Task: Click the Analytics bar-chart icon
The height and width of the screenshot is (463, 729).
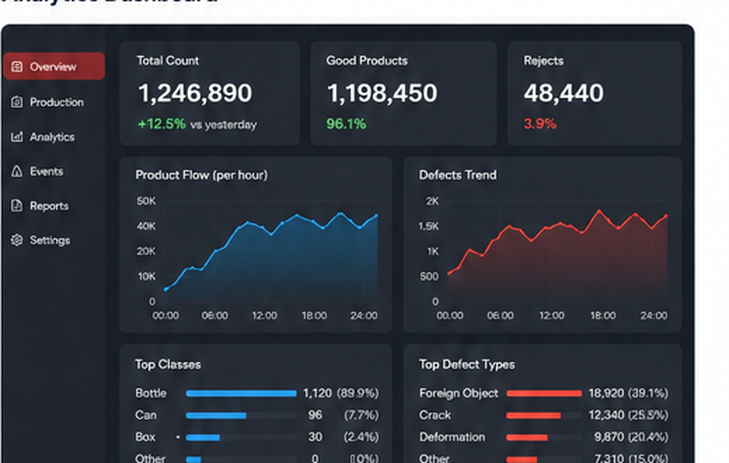Action: [17, 137]
